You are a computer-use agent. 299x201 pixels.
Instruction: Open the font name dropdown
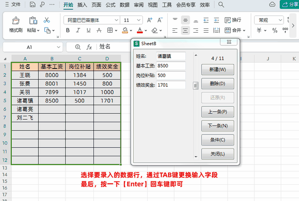(116, 20)
